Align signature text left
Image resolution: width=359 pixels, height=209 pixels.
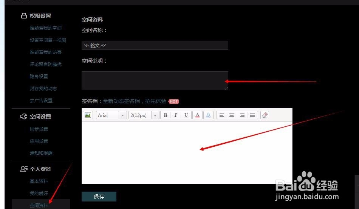221,115
